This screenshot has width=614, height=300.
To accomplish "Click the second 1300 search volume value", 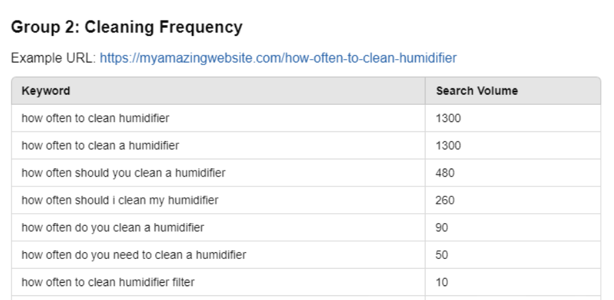I will coord(448,145).
